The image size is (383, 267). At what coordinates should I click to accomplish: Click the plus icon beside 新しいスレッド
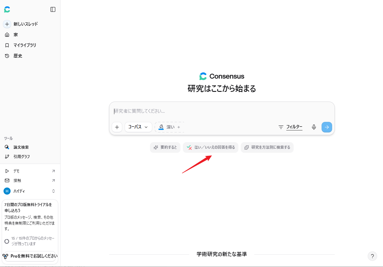tap(7, 24)
